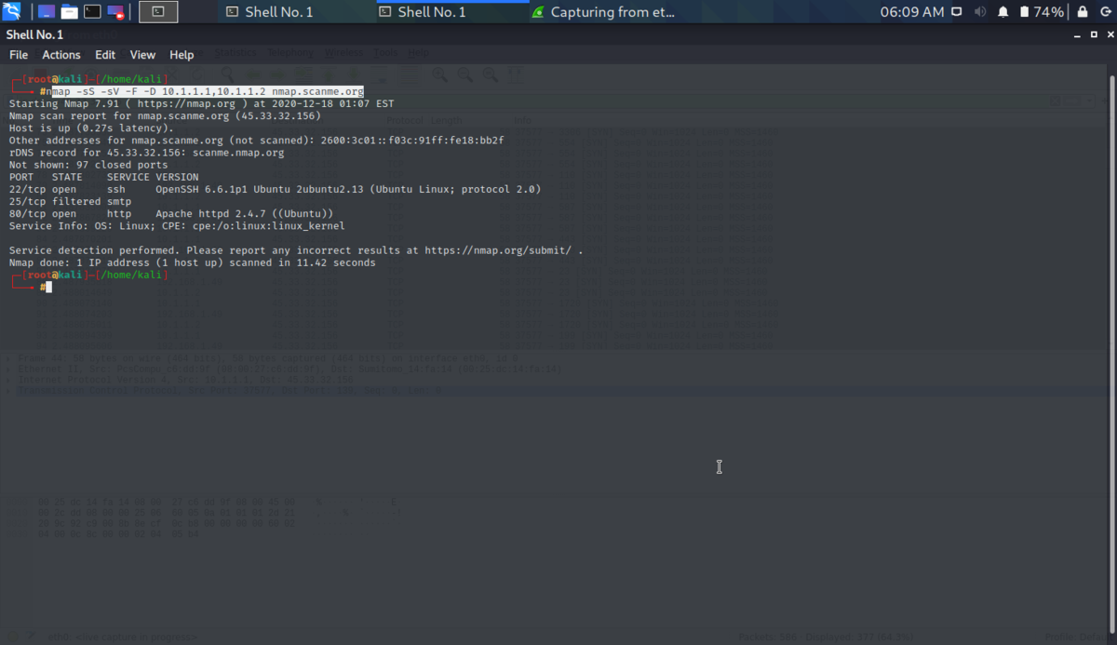Viewport: 1117px width, 645px height.
Task: Click 'Host is up (0.27s latency)' line
Action: [x=91, y=128]
